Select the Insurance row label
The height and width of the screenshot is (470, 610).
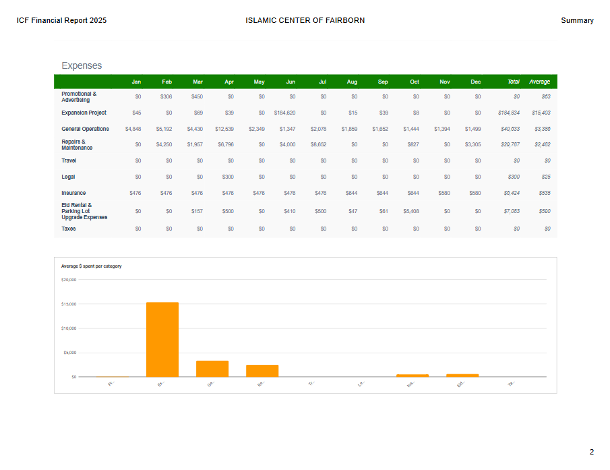(x=73, y=193)
